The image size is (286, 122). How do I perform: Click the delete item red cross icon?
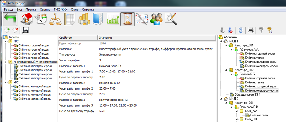(15, 30)
